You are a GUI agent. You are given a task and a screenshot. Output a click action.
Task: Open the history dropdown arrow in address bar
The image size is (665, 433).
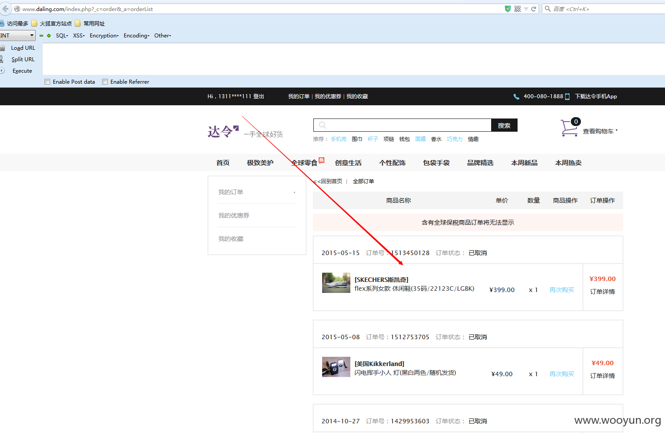point(526,9)
